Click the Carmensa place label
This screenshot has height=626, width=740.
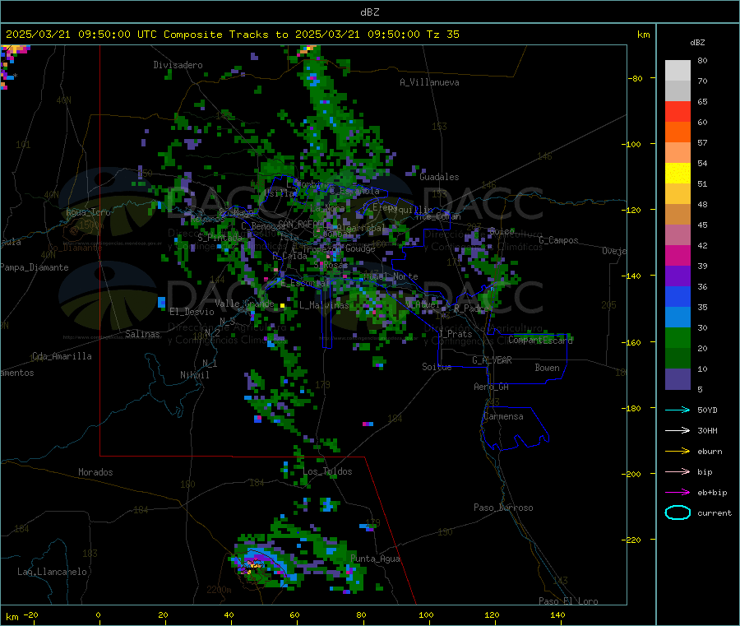click(x=503, y=417)
